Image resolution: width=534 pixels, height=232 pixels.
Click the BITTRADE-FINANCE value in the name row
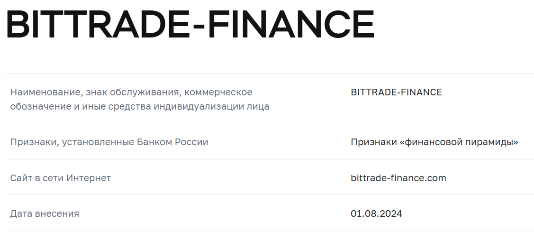(x=396, y=93)
